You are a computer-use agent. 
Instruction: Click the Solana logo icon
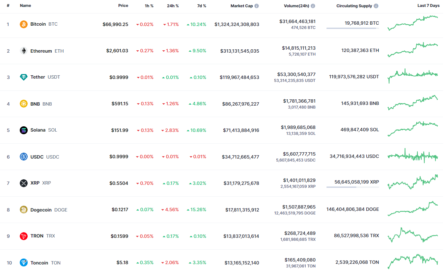(x=24, y=130)
